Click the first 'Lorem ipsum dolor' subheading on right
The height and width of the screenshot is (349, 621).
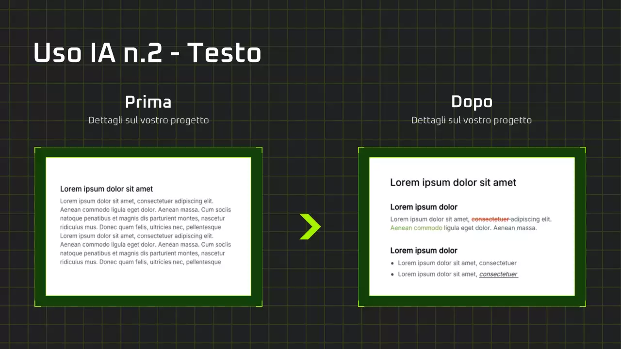coord(424,207)
